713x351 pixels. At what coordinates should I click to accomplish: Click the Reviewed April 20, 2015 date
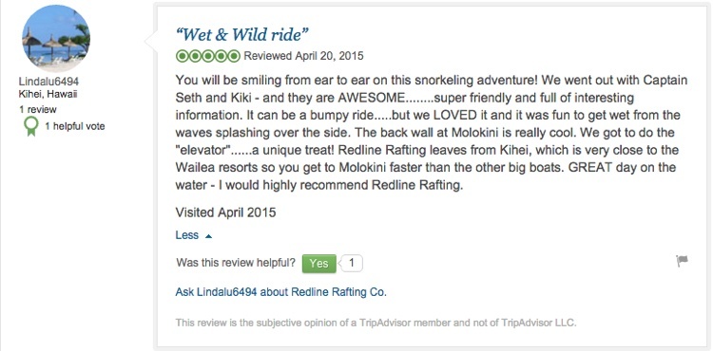(x=304, y=56)
